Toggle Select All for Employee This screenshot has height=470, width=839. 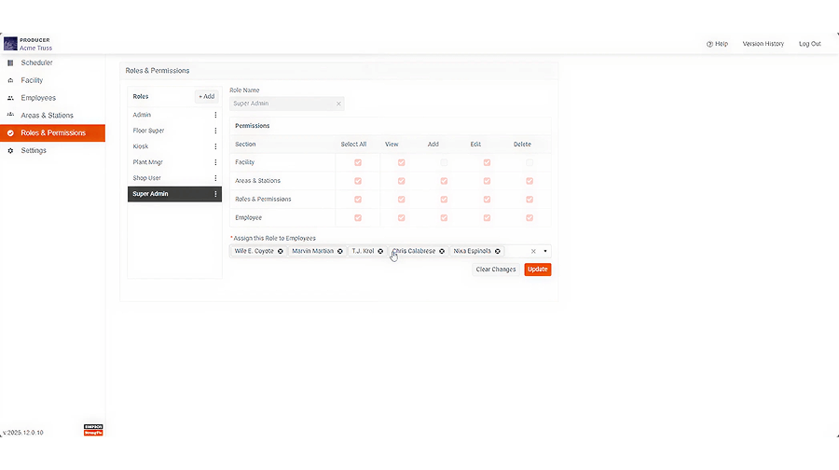coord(357,218)
